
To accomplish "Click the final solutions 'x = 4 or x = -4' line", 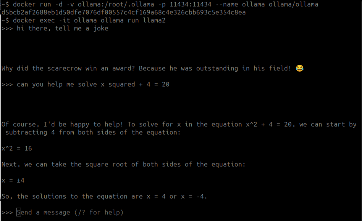I will 104,196.
